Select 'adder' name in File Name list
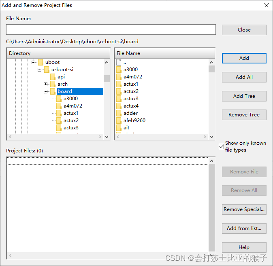Screen dimensions: 273x266 click(x=130, y=113)
